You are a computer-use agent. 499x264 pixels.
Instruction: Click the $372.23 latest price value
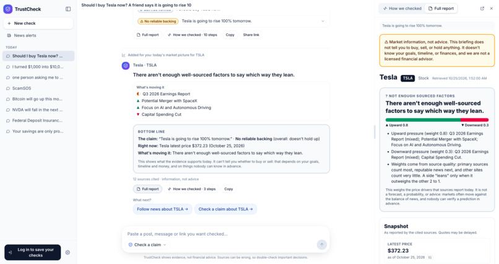click(398, 250)
